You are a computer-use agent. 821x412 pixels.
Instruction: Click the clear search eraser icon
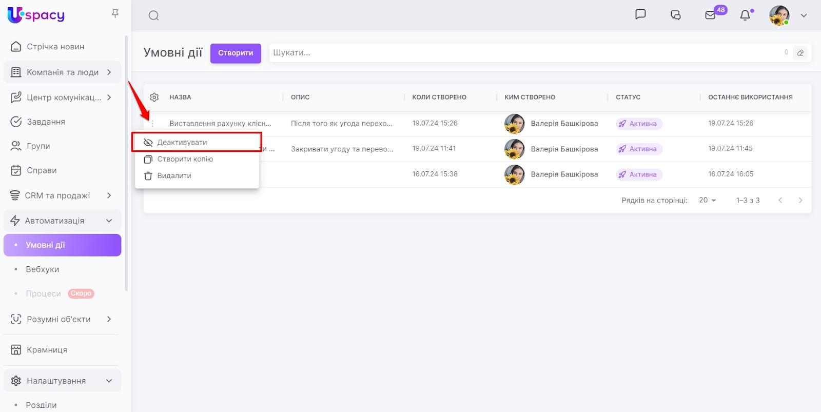[800, 52]
